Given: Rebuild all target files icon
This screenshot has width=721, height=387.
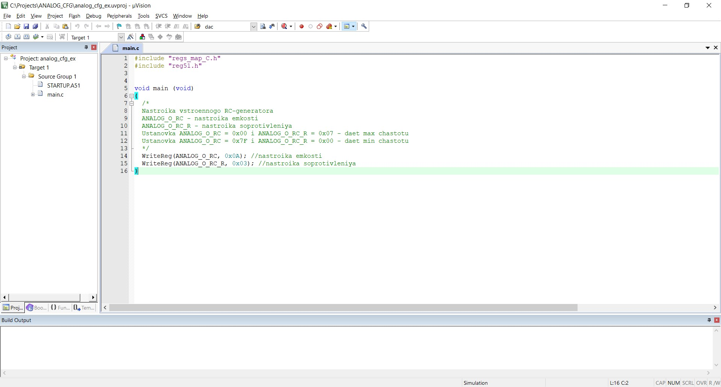Looking at the screenshot, I should [x=26, y=37].
